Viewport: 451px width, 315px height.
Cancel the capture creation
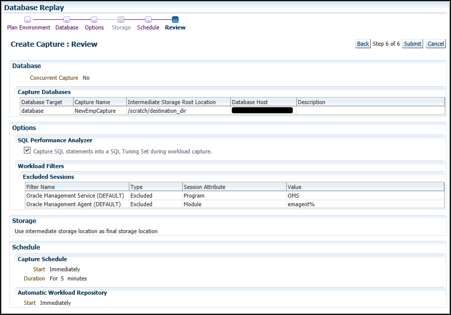435,44
